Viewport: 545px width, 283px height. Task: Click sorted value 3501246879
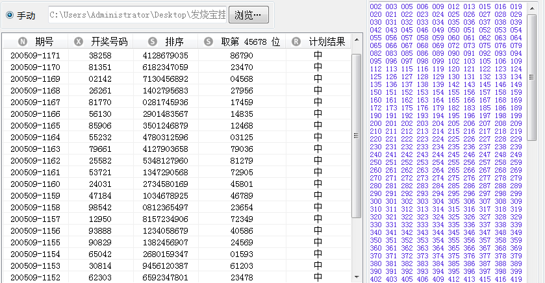coord(166,126)
